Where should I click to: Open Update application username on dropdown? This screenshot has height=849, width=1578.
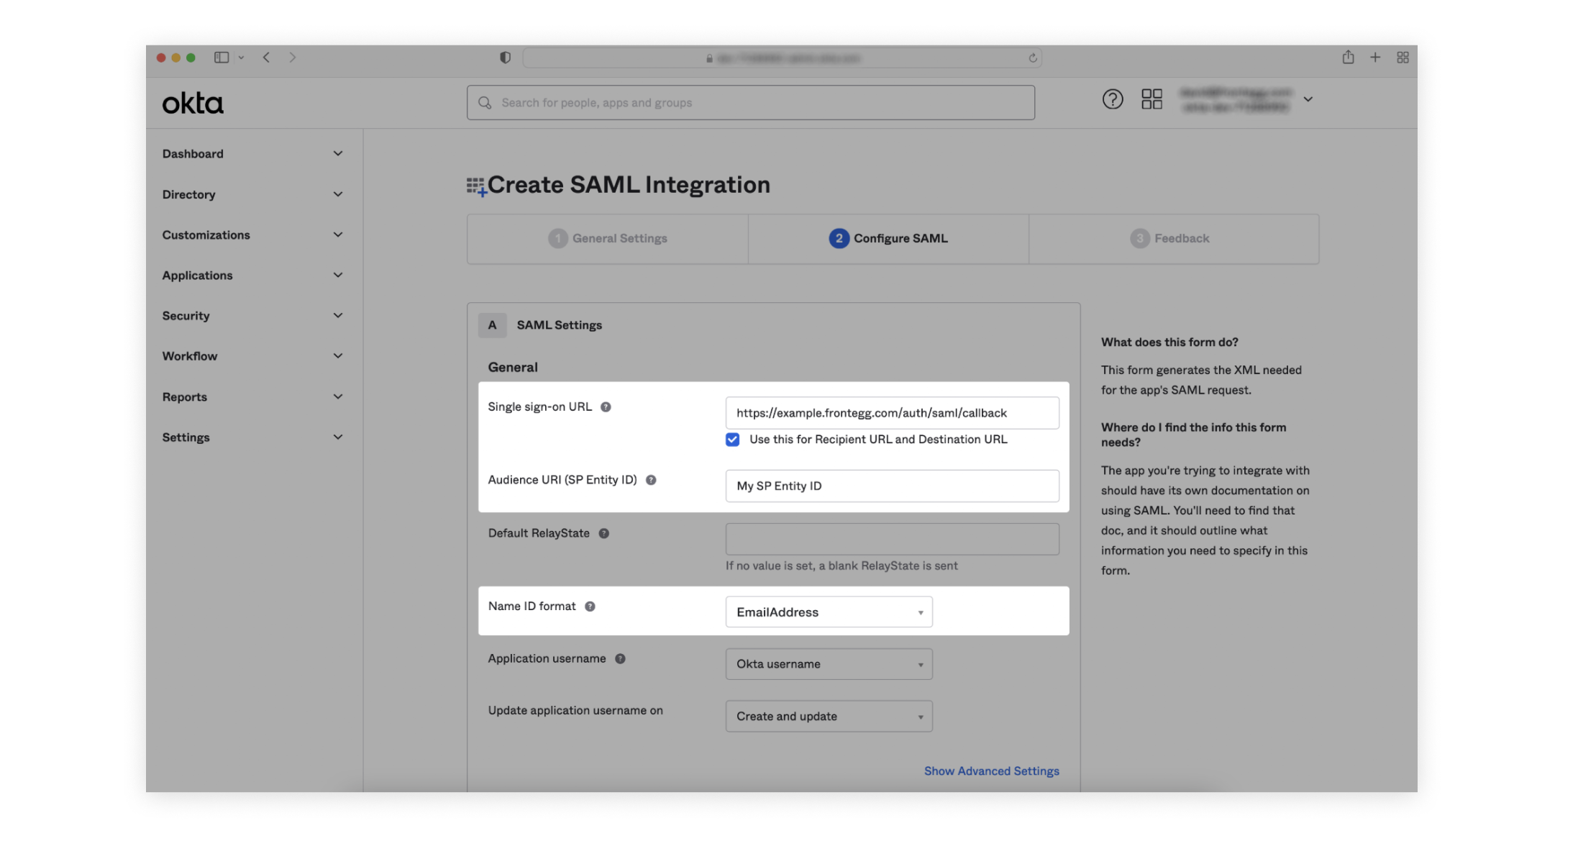[829, 717]
